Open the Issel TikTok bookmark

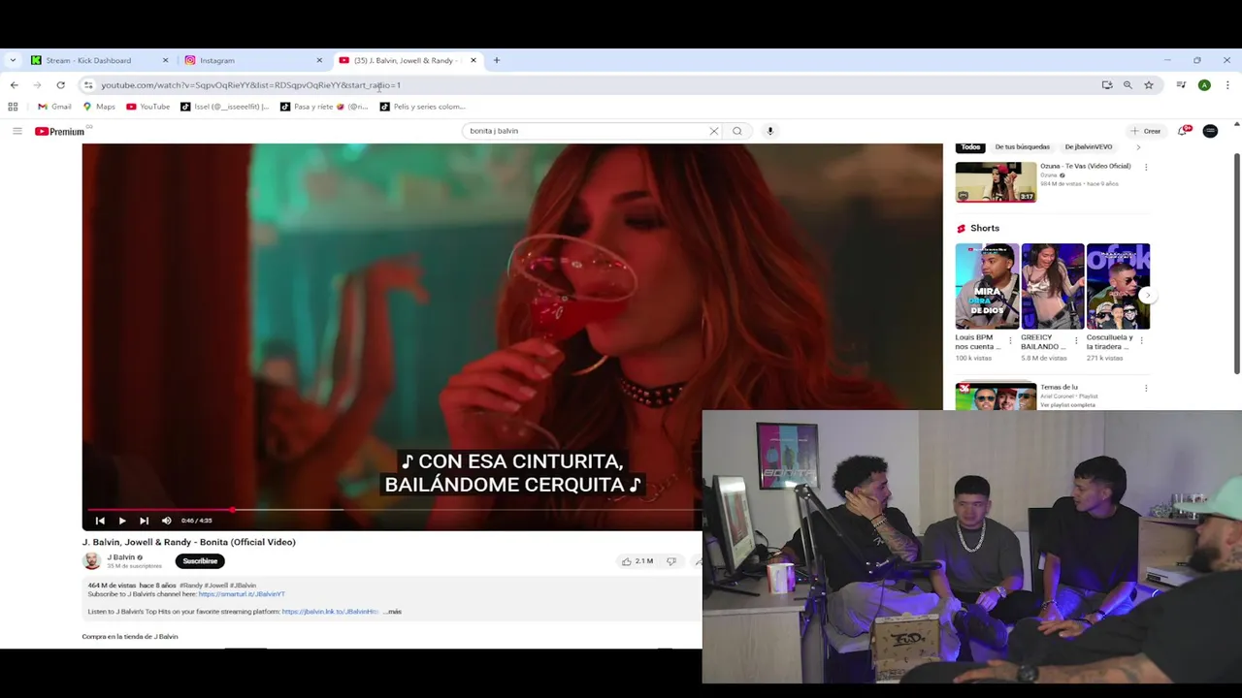point(225,107)
